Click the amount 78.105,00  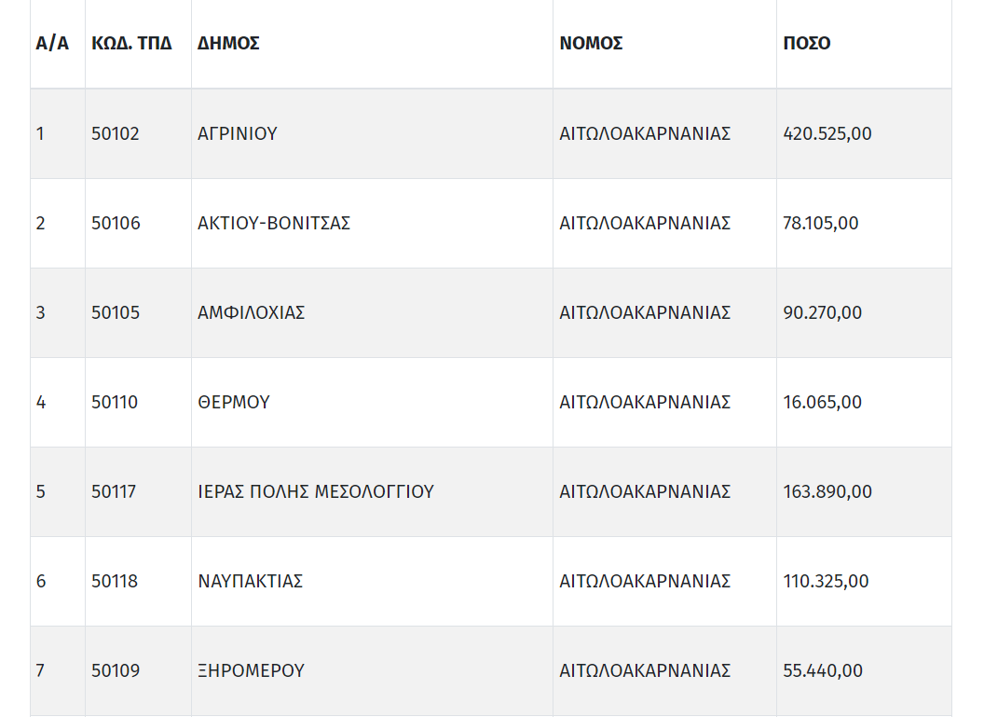coord(820,224)
